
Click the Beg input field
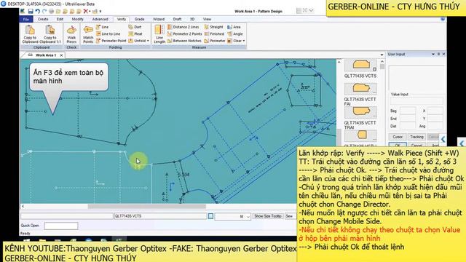pos(408,111)
